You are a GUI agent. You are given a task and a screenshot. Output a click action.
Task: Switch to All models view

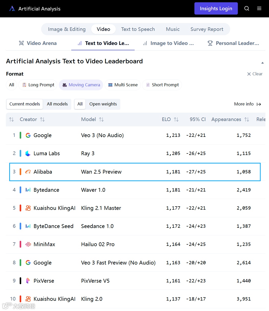tap(57, 104)
